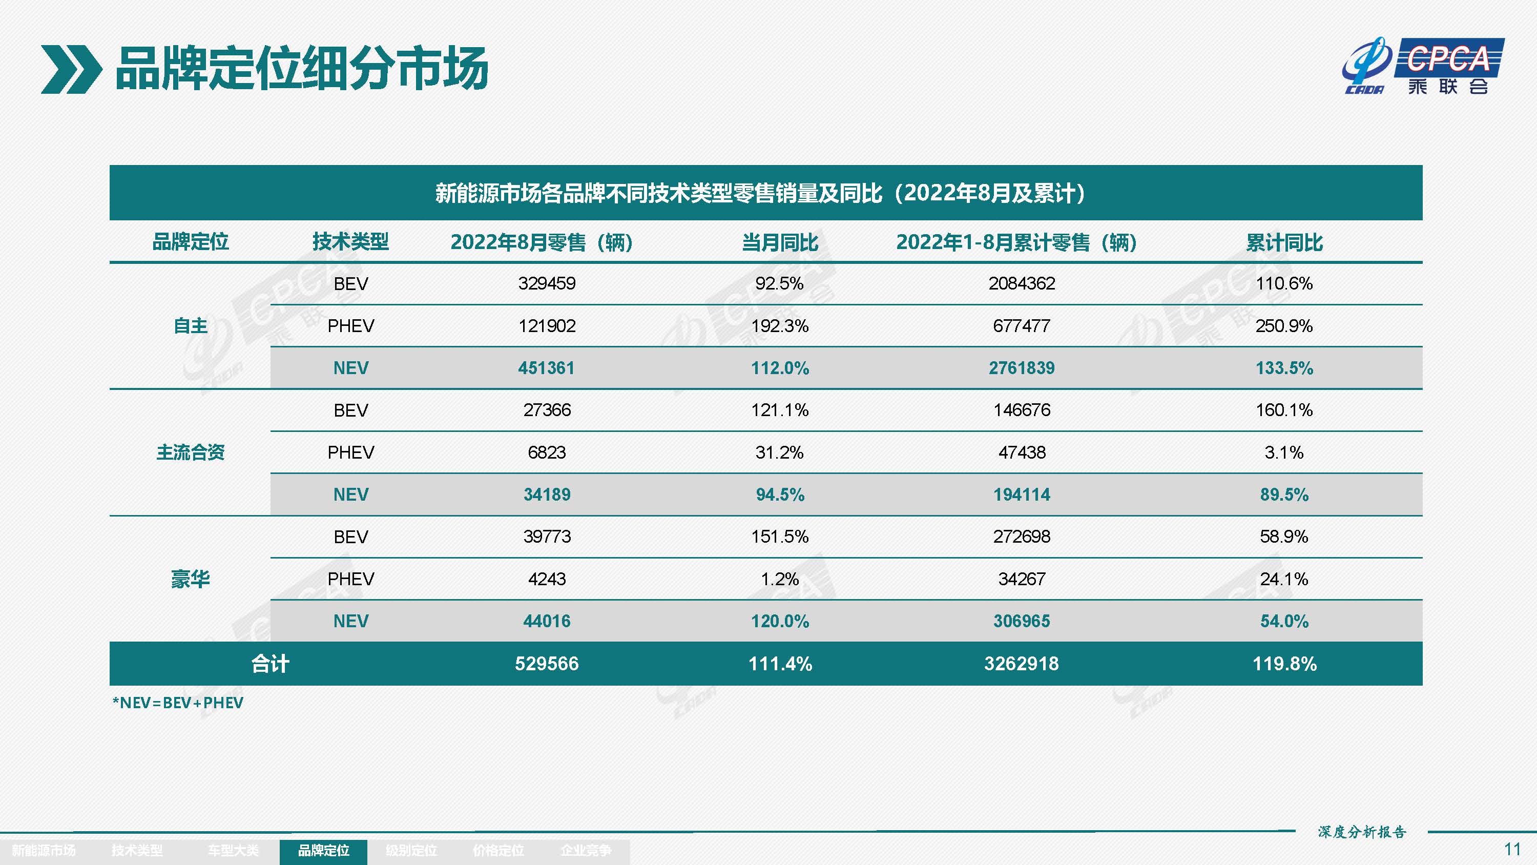Viewport: 1537px width, 865px height.
Task: Select cell value 112.0%
Action: 780,368
